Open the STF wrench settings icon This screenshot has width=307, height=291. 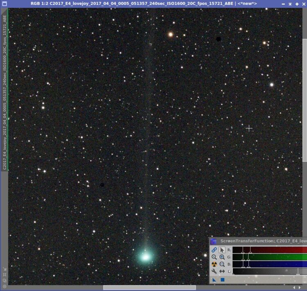[214, 271]
